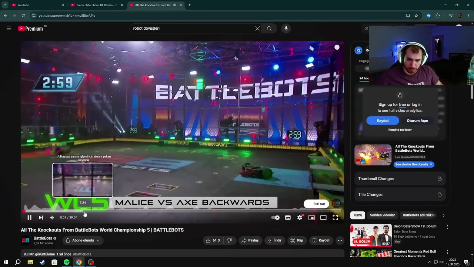Share the video via Paylaş
474x267 pixels.
pos(250,240)
